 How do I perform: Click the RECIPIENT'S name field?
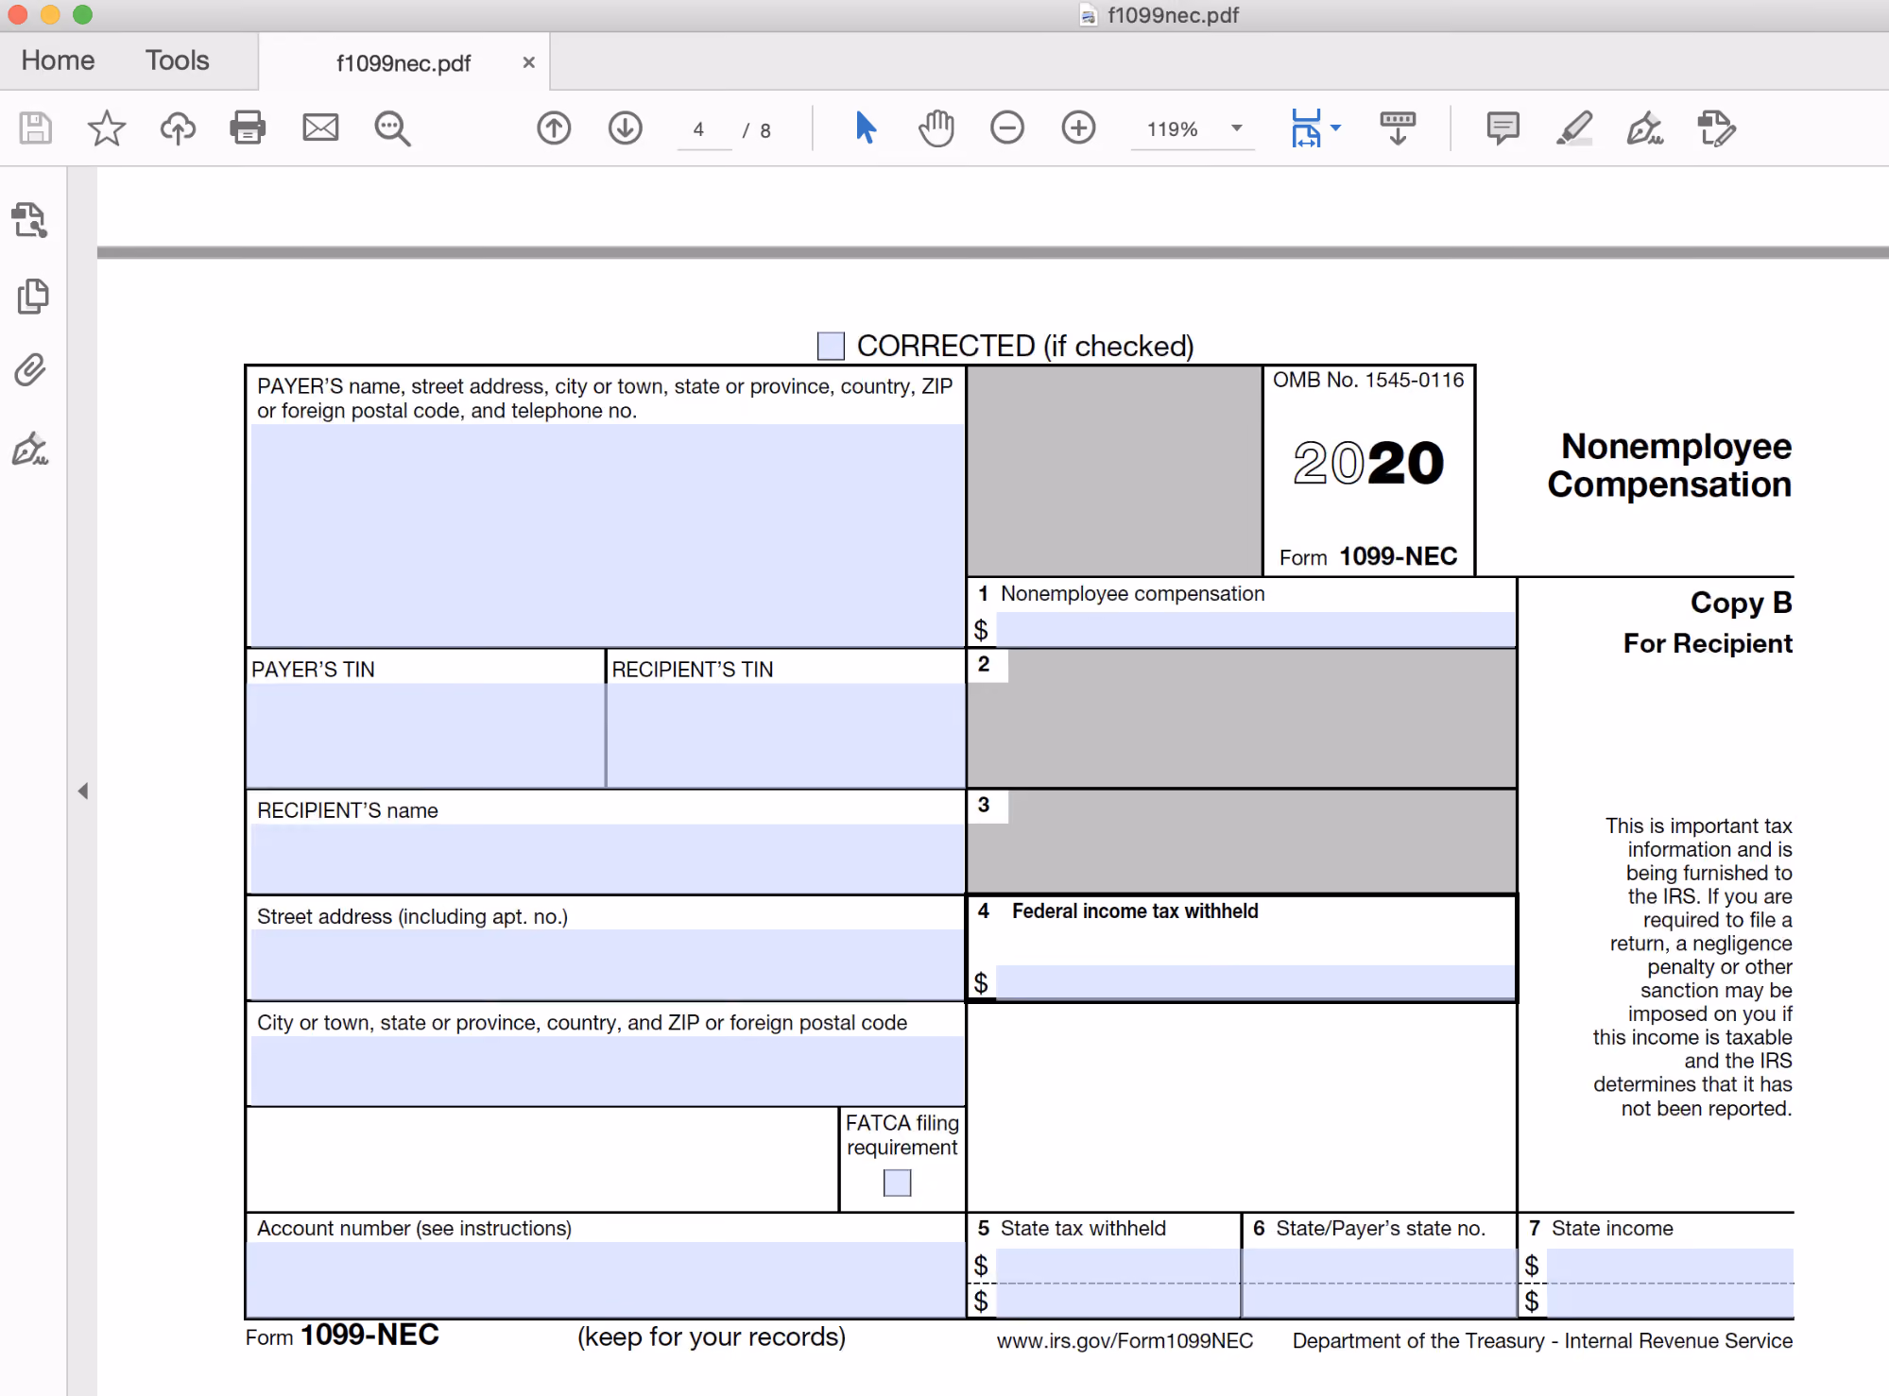(x=606, y=858)
